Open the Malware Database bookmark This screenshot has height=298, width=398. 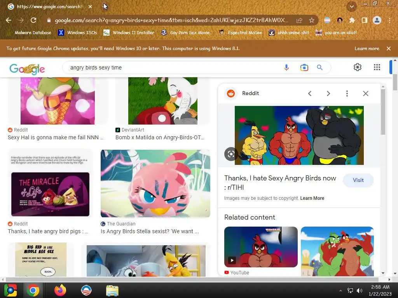[30, 33]
